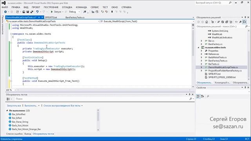
Task: Switch to the Вывод bottom tab
Action: tap(28, 134)
